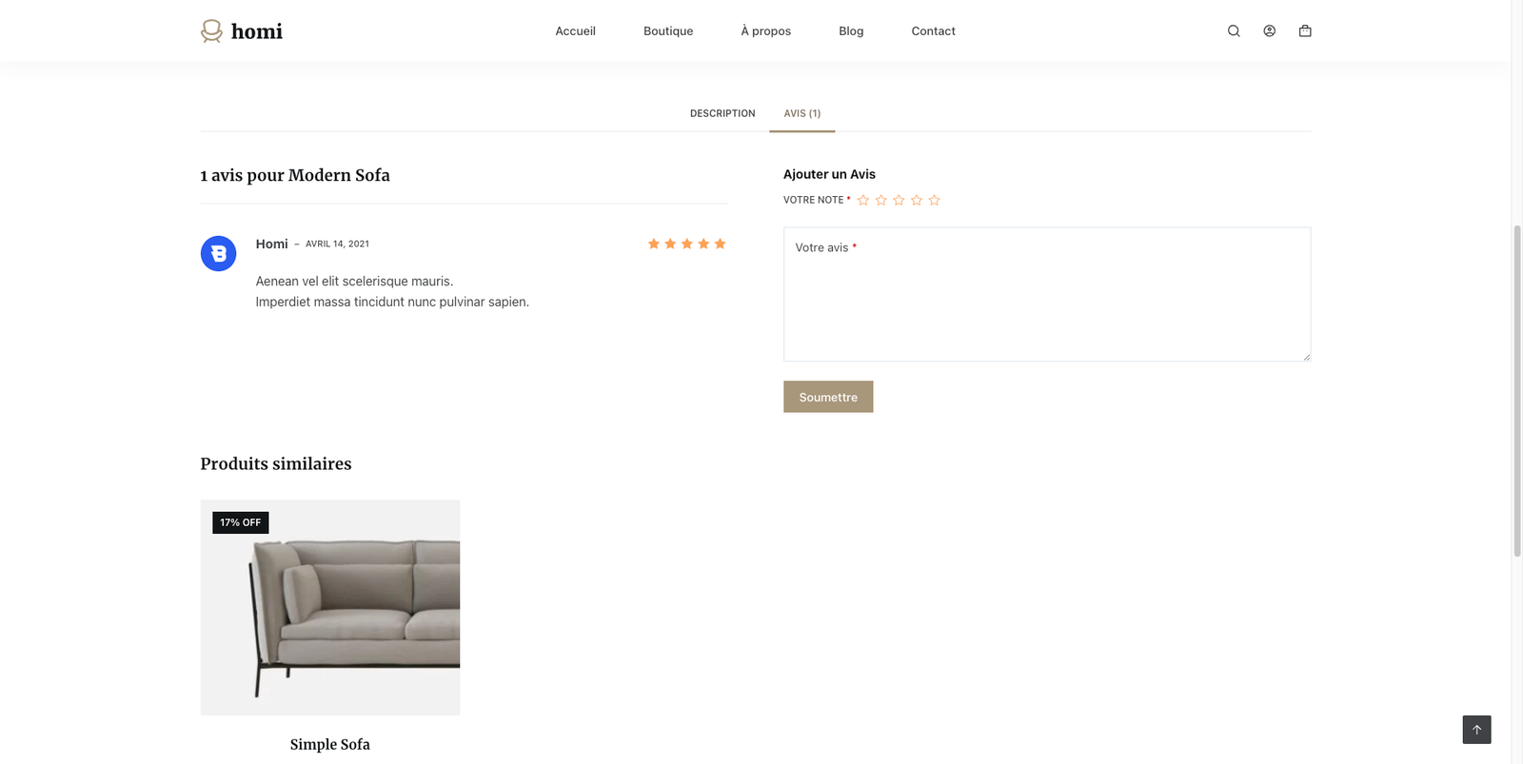Open the Simple Sofa product image

coord(330,607)
